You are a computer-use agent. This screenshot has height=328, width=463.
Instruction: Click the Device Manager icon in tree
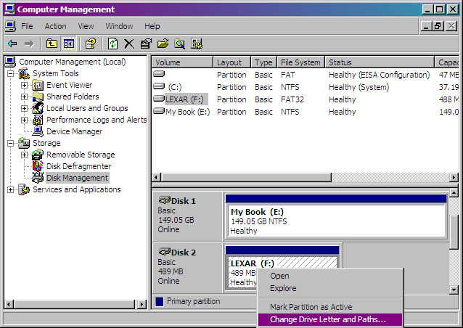pyautogui.click(x=38, y=131)
